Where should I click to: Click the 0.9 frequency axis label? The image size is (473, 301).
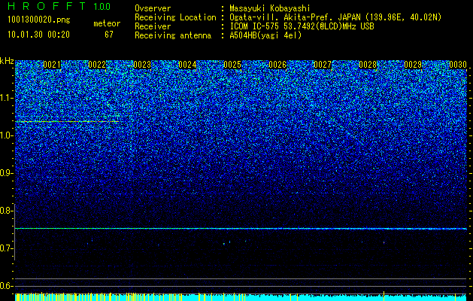[x=5, y=173]
